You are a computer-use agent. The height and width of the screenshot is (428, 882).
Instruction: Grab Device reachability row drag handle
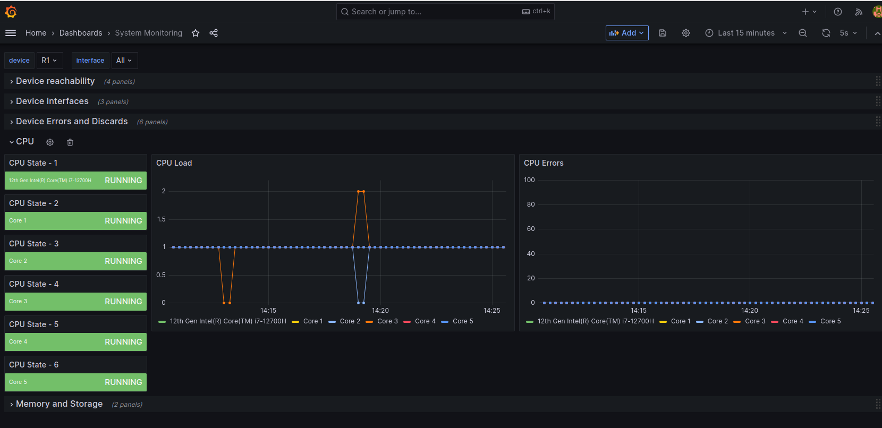pyautogui.click(x=878, y=81)
